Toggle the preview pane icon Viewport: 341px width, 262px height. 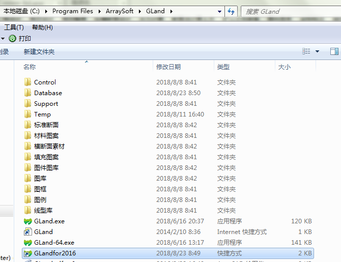click(x=334, y=51)
